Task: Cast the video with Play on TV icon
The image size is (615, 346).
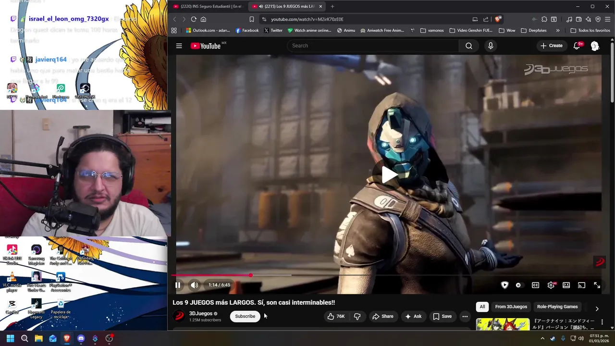Action: 581,285
